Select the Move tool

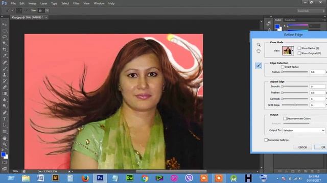coord(5,24)
